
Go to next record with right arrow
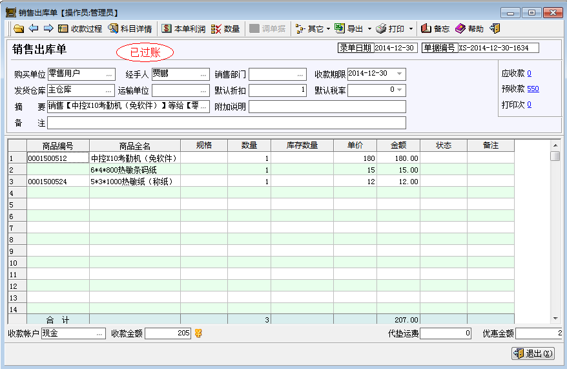[x=47, y=28]
